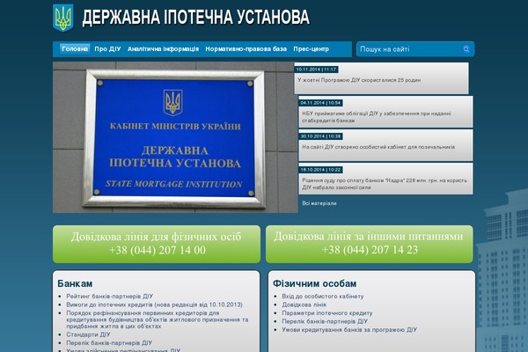Open news about банк Надра court ruling
Image resolution: width=528 pixels, height=352 pixels.
coord(385,184)
